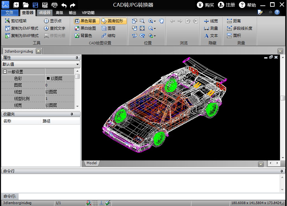
Task: Collapse the 一般设置 section
Action: (x=5, y=72)
